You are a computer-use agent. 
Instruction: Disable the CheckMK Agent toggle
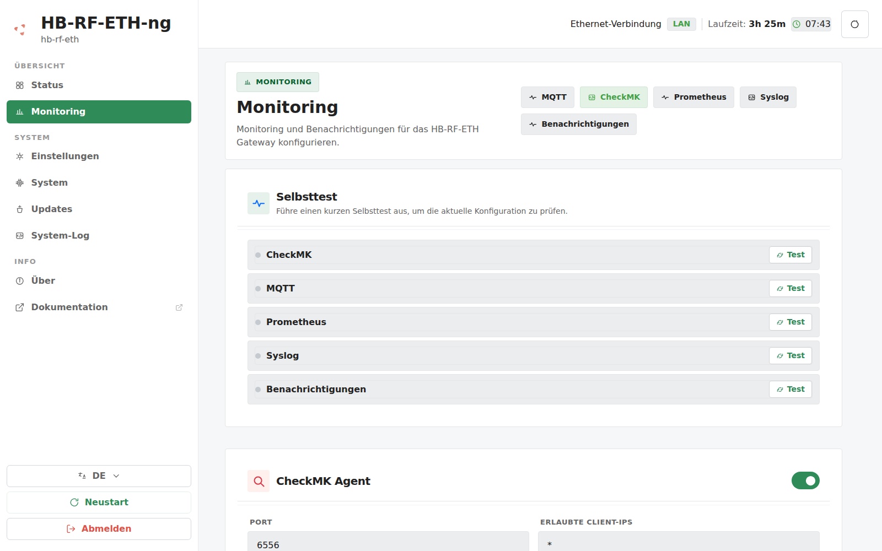click(805, 480)
